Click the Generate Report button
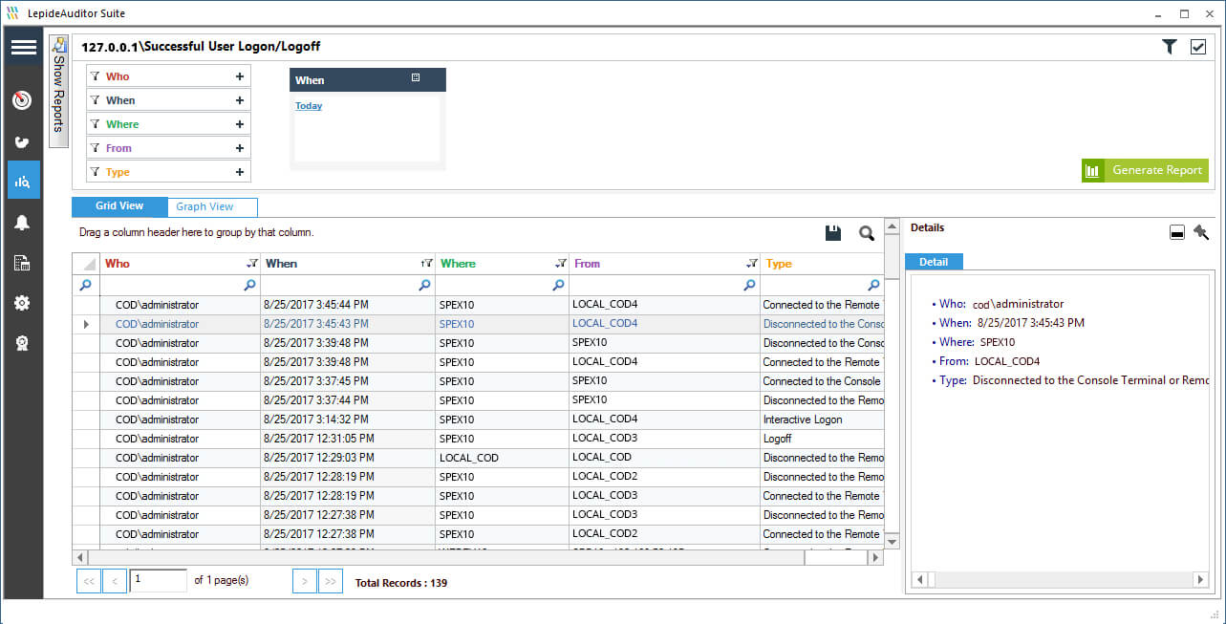 1145,170
